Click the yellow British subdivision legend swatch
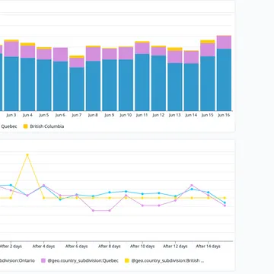 pyautogui.click(x=127, y=260)
